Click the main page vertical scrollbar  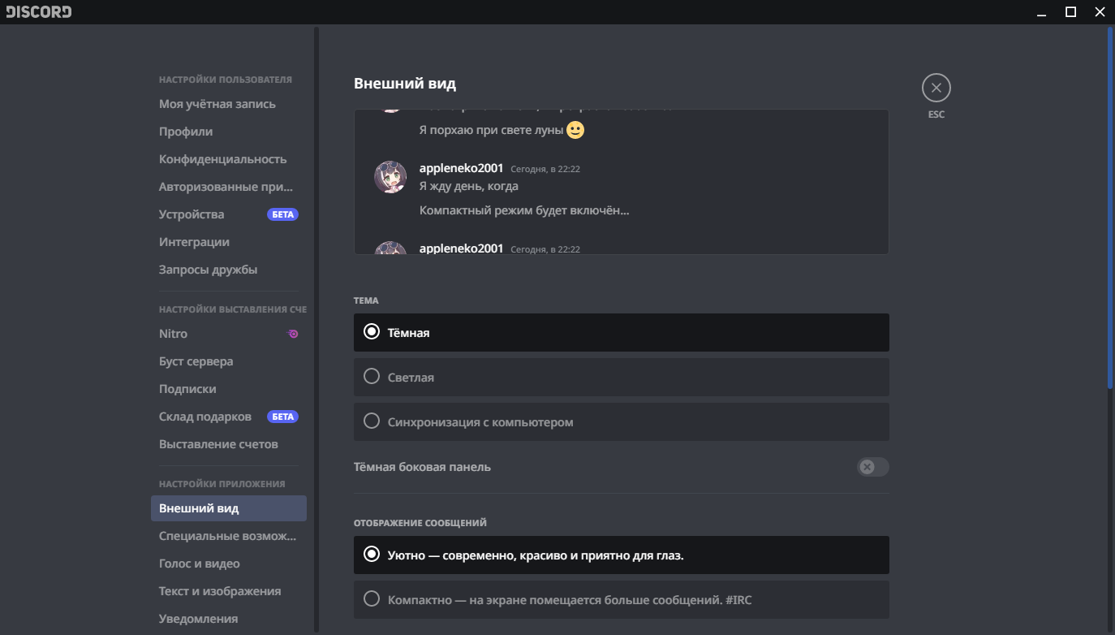1111,207
